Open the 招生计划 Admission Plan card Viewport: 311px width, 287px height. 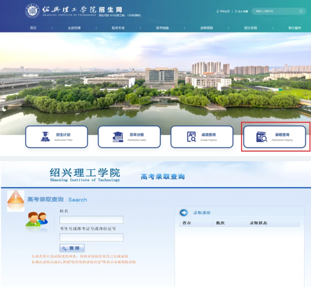(57, 137)
